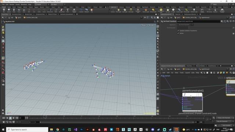
Task: Click the Windows taskbar search box
Action: click(27, 129)
